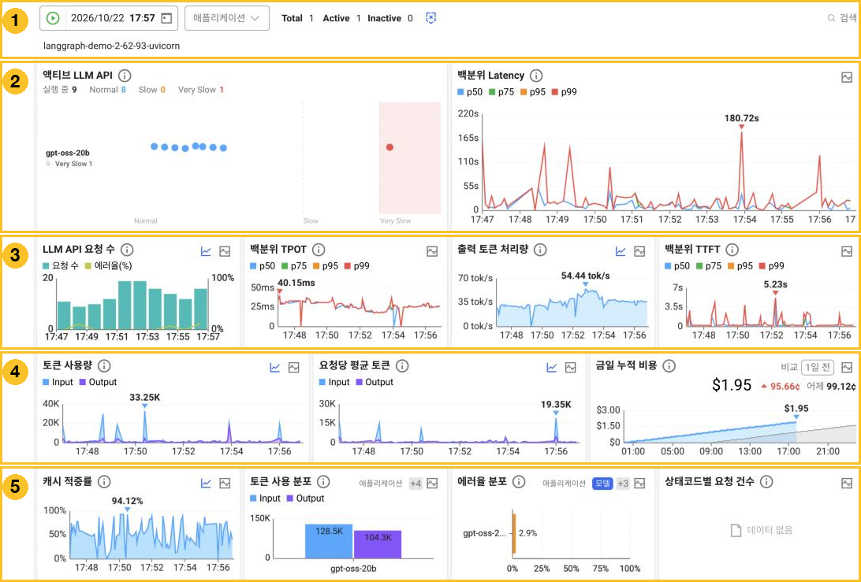Open info icon for 백분위 TTFT
The width and height of the screenshot is (861, 582).
[732, 250]
